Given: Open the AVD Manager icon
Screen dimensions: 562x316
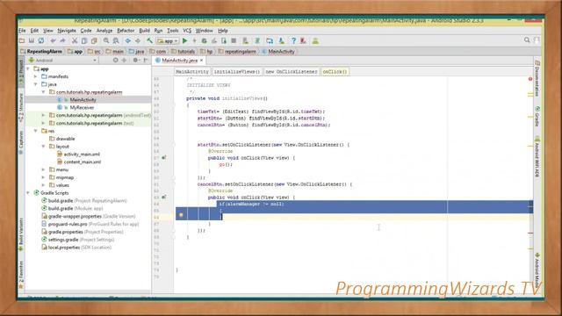Looking at the screenshot, I should (x=246, y=41).
